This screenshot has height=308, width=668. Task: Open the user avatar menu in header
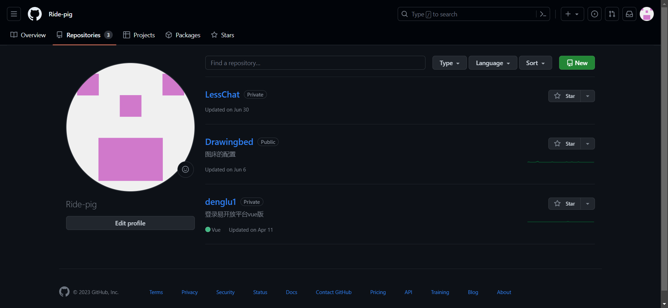[647, 14]
